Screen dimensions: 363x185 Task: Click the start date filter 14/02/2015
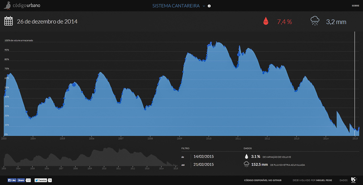tap(205, 156)
